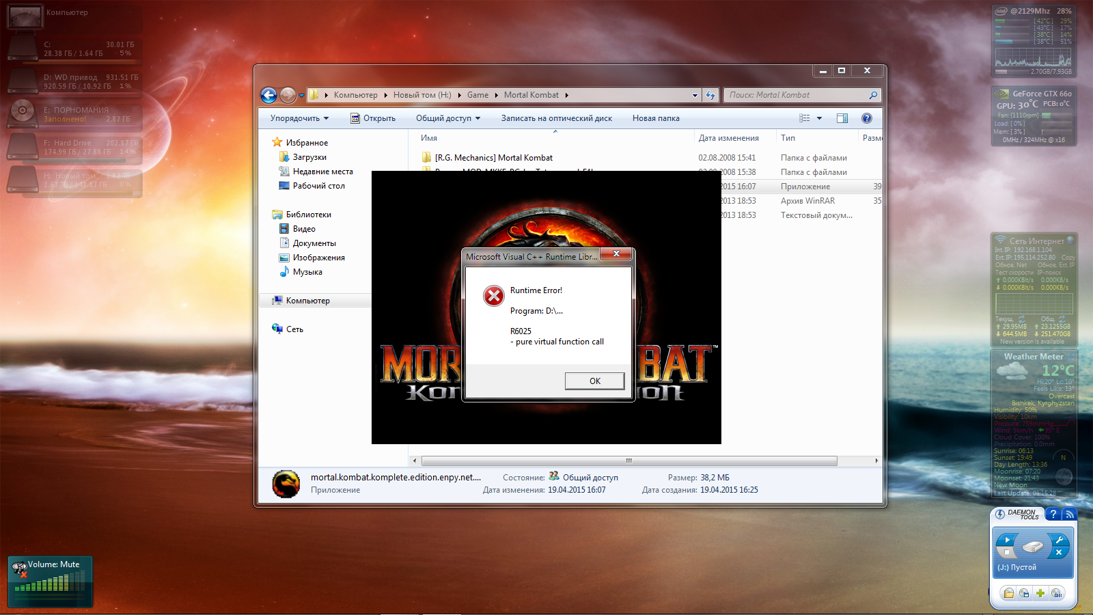
Task: Go to Новый том (H:) breadcrumb segment
Action: (422, 95)
